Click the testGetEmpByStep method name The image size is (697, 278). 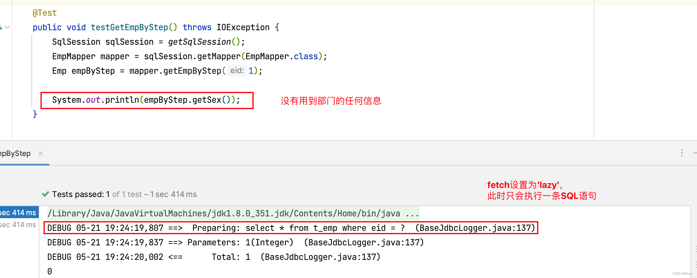[129, 27]
